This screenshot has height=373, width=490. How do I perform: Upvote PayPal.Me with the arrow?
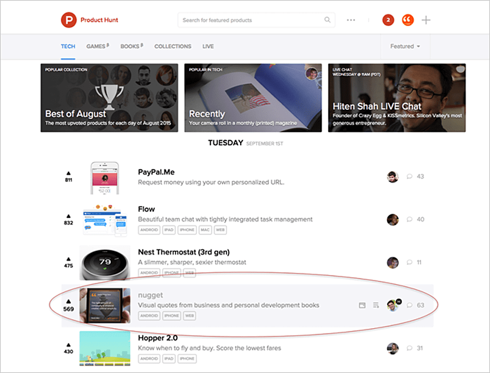point(68,173)
